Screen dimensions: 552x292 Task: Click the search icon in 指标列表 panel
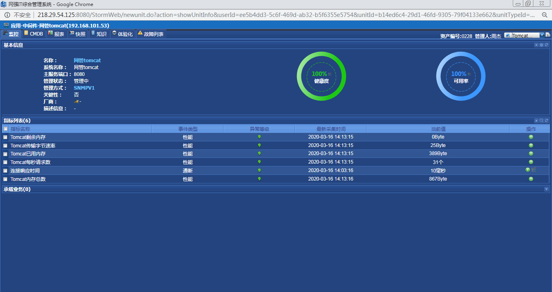click(x=541, y=120)
